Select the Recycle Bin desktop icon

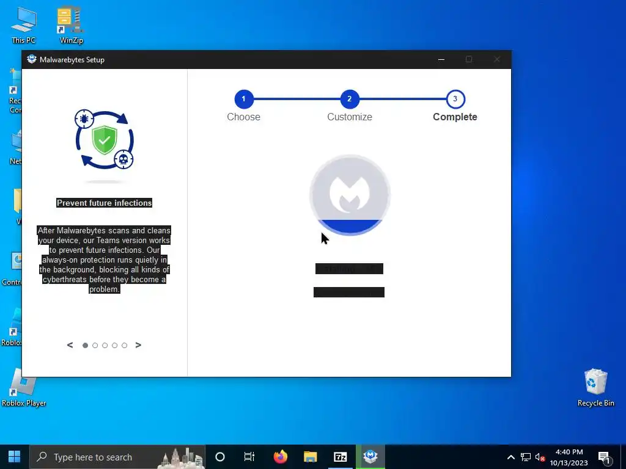tap(595, 388)
